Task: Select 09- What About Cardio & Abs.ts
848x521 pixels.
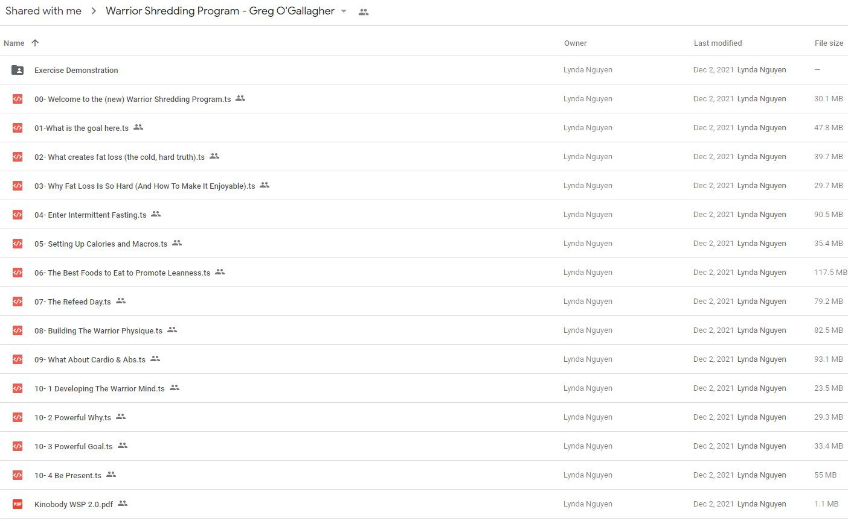Action: point(90,360)
